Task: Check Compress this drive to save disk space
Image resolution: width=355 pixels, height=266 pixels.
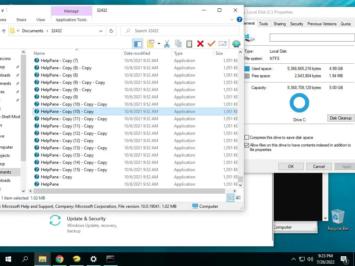Action: pyautogui.click(x=247, y=137)
